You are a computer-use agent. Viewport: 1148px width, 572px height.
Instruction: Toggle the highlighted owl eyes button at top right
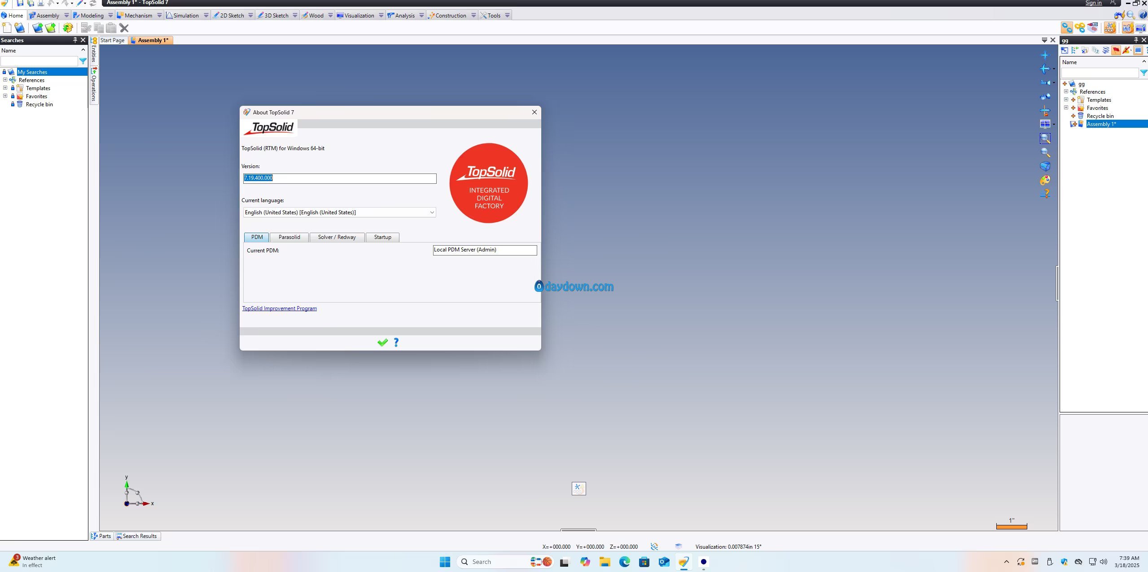click(1127, 28)
